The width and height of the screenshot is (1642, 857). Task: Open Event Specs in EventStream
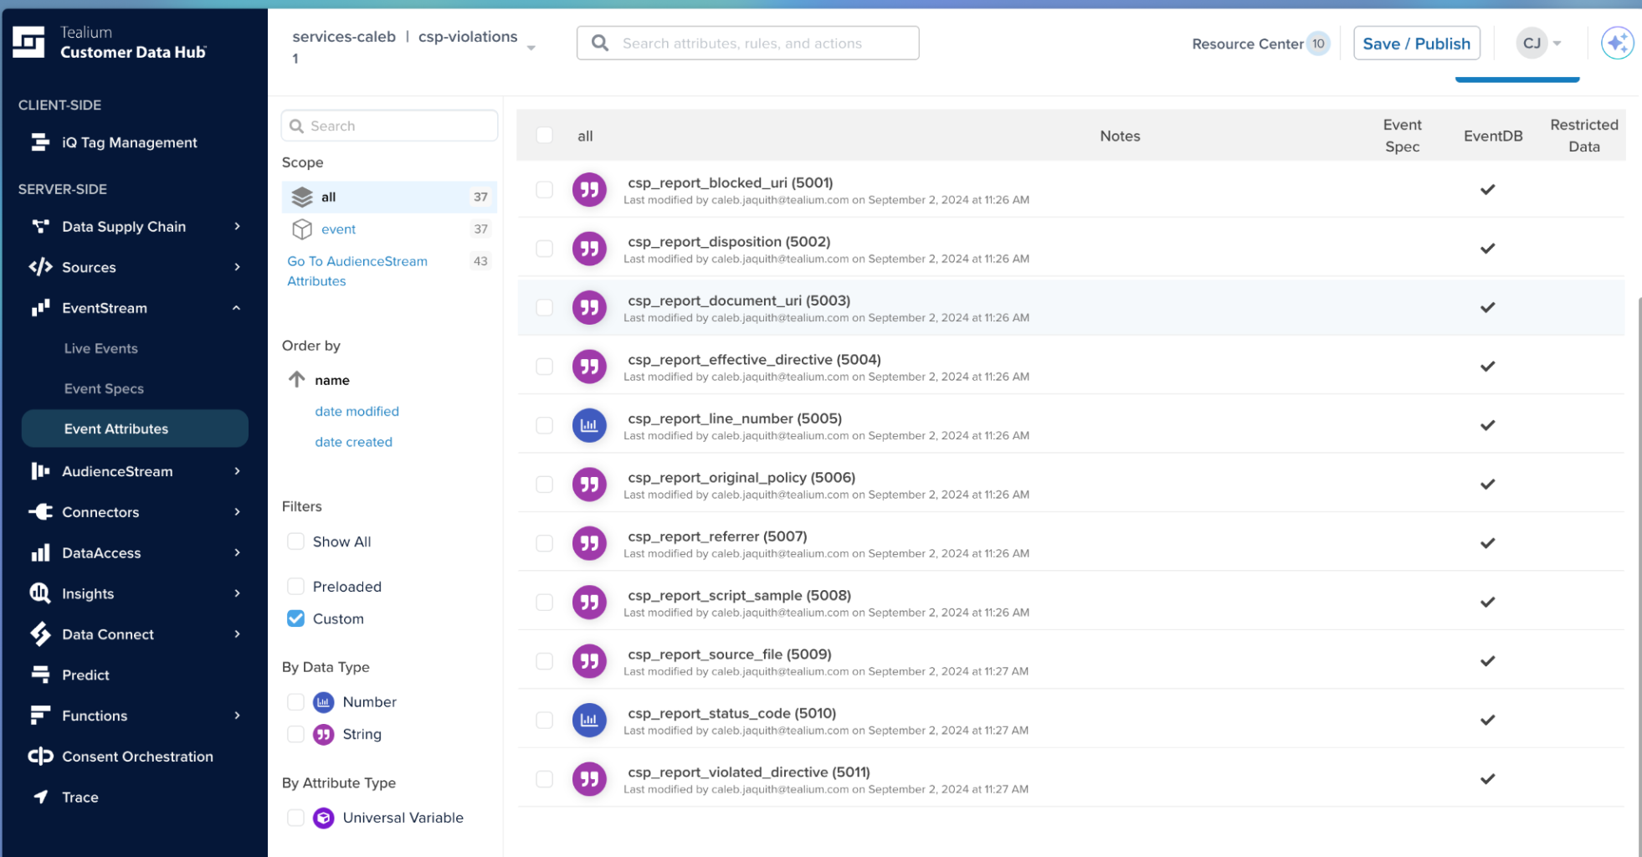tap(104, 388)
